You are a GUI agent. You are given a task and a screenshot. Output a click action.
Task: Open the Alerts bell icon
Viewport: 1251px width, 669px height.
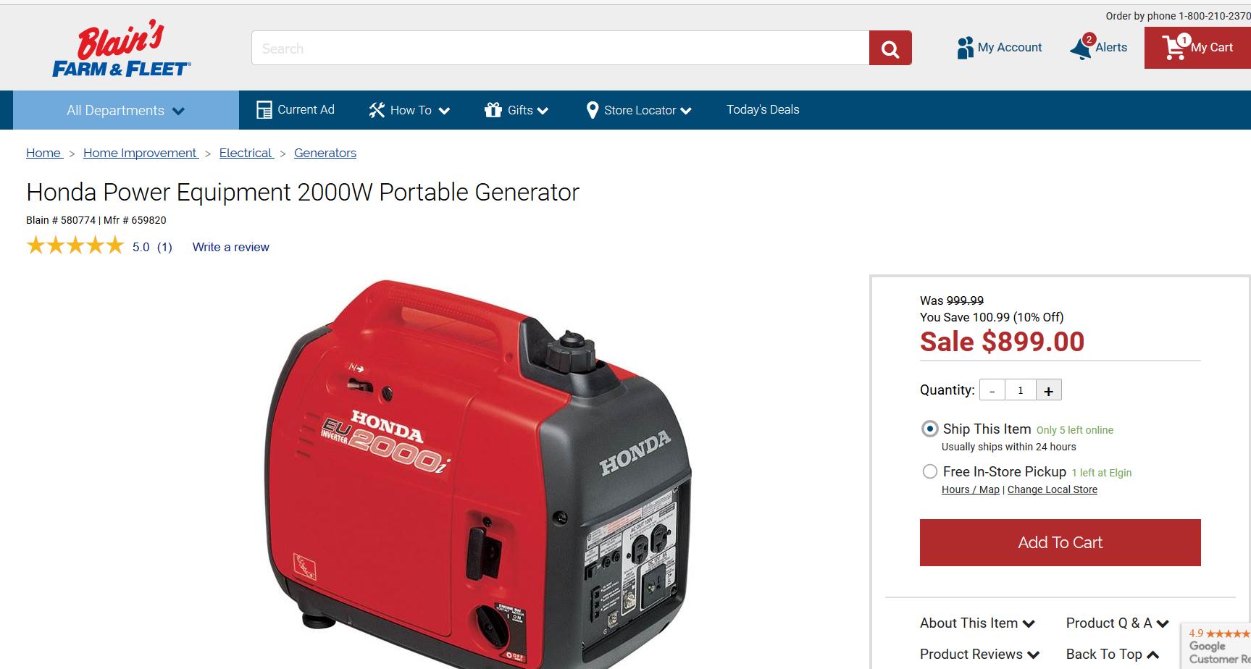[1081, 48]
